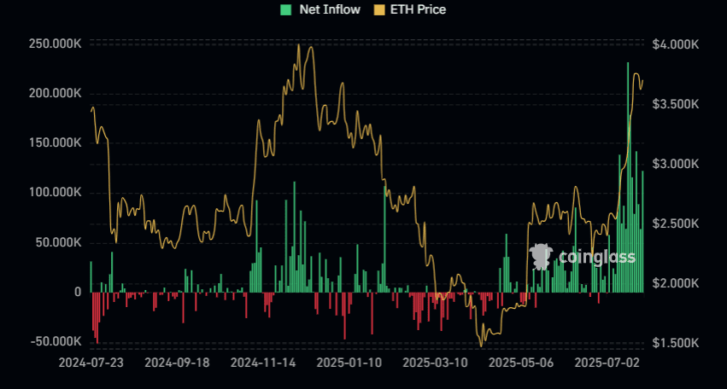Click the 250.000K left axis label
This screenshot has height=389, width=727.
click(53, 44)
